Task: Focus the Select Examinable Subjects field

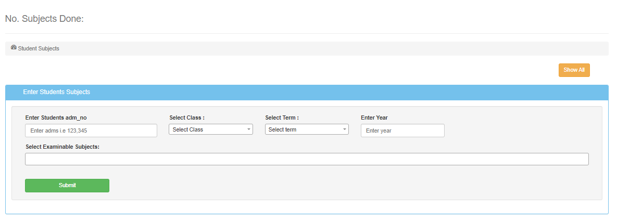Action: pyautogui.click(x=307, y=159)
